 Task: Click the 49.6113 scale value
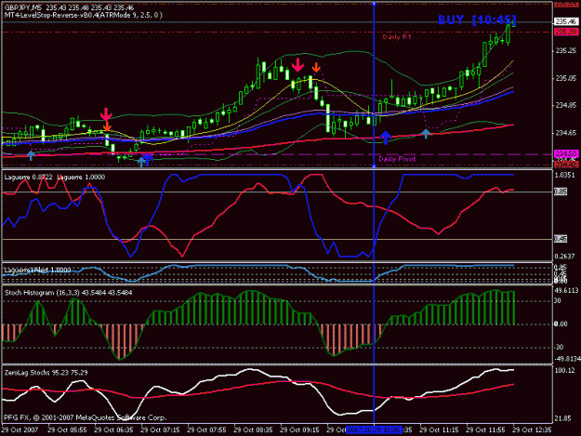[566, 290]
